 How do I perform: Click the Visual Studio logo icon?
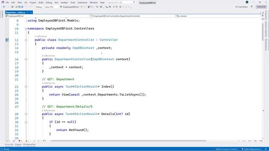pos(3,2)
